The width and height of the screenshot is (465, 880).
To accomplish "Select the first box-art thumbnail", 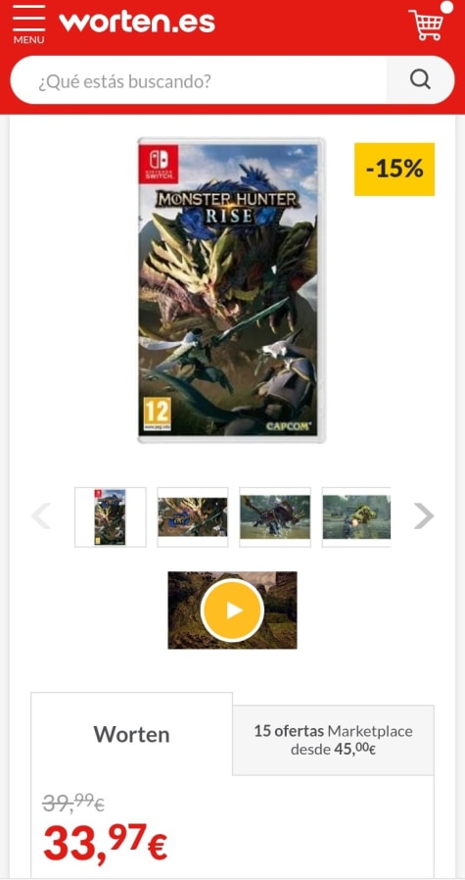I will (111, 516).
